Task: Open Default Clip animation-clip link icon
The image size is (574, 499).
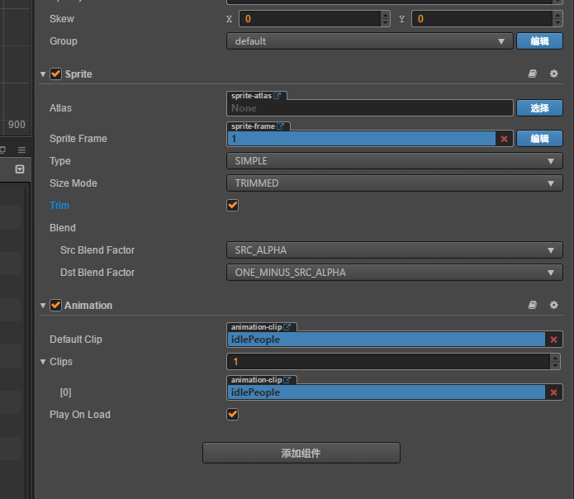Action: pos(287,327)
